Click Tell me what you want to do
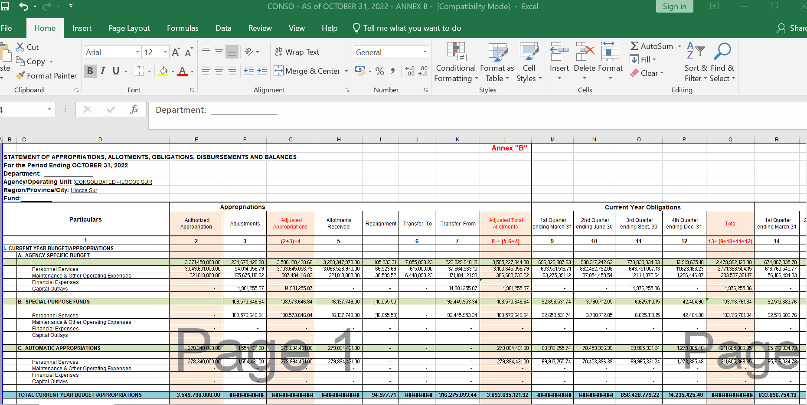Screen dimensions: 807x405 click(x=407, y=28)
